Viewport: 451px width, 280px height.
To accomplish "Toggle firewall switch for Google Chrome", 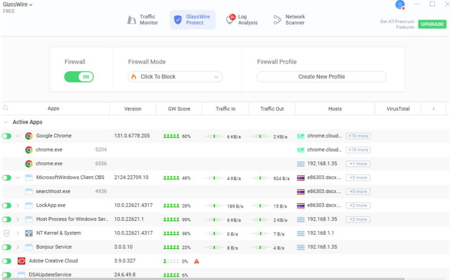I will (6, 136).
